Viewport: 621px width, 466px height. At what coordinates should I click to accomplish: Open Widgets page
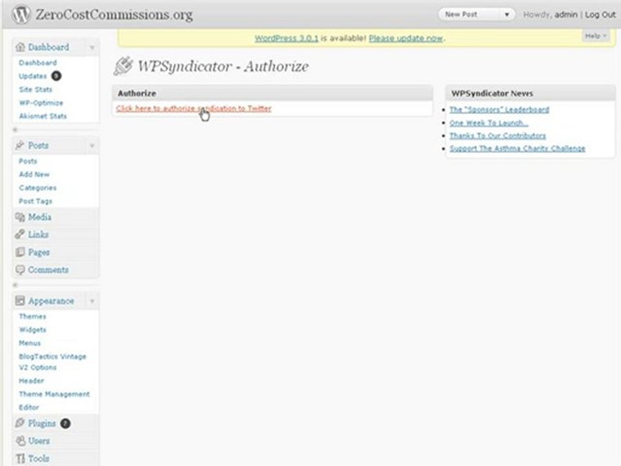[x=32, y=329]
